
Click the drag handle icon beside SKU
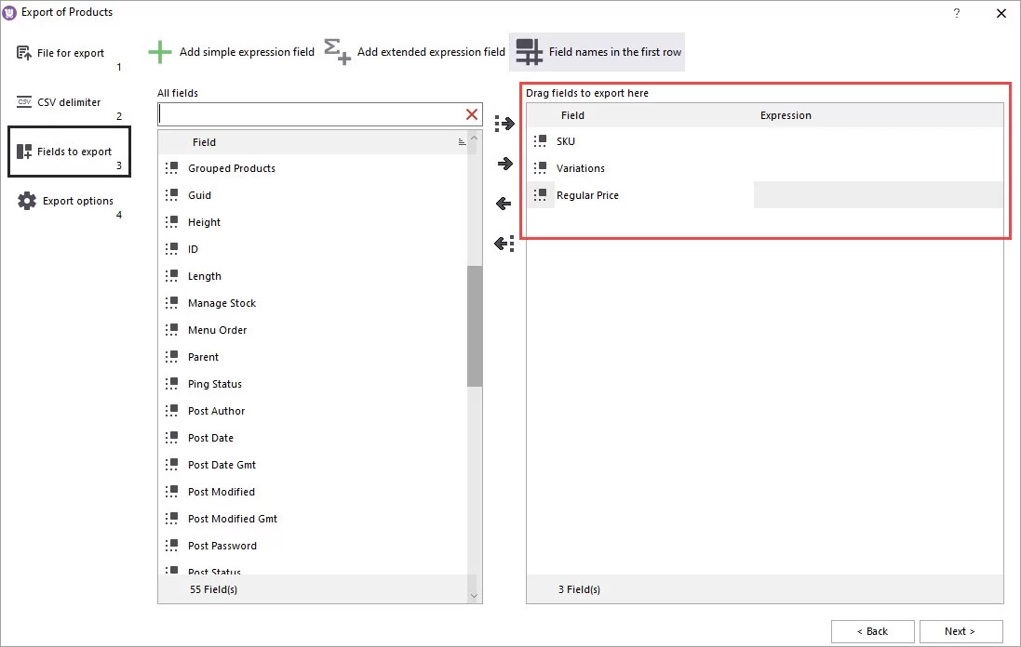point(541,140)
